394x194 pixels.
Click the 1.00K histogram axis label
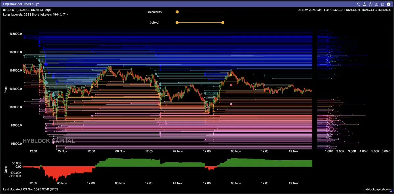pyautogui.click(x=329, y=151)
